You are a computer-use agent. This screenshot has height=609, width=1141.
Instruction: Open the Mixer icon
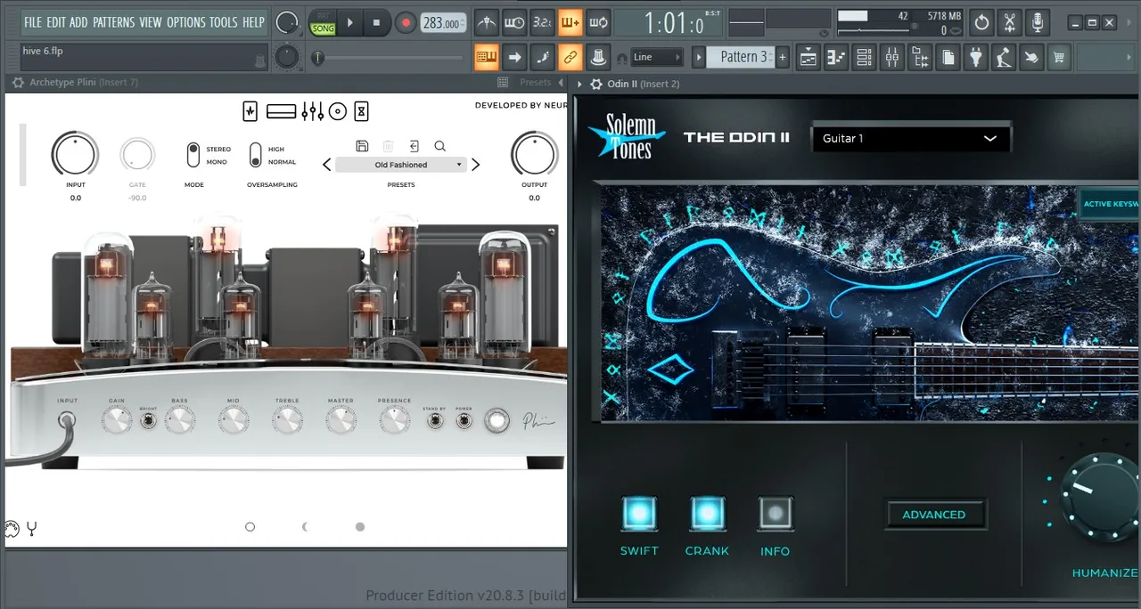[x=892, y=57]
